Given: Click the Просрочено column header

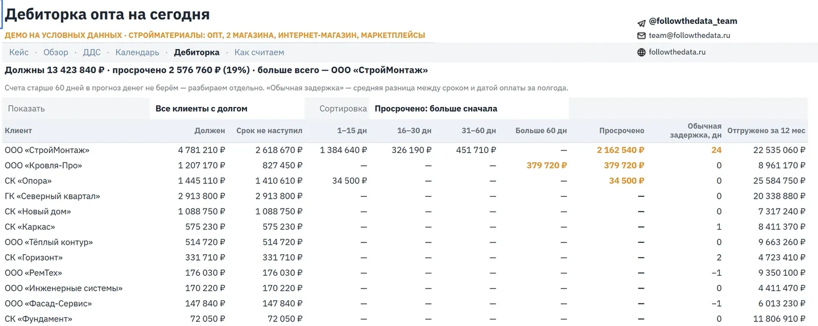Looking at the screenshot, I should coord(622,131).
